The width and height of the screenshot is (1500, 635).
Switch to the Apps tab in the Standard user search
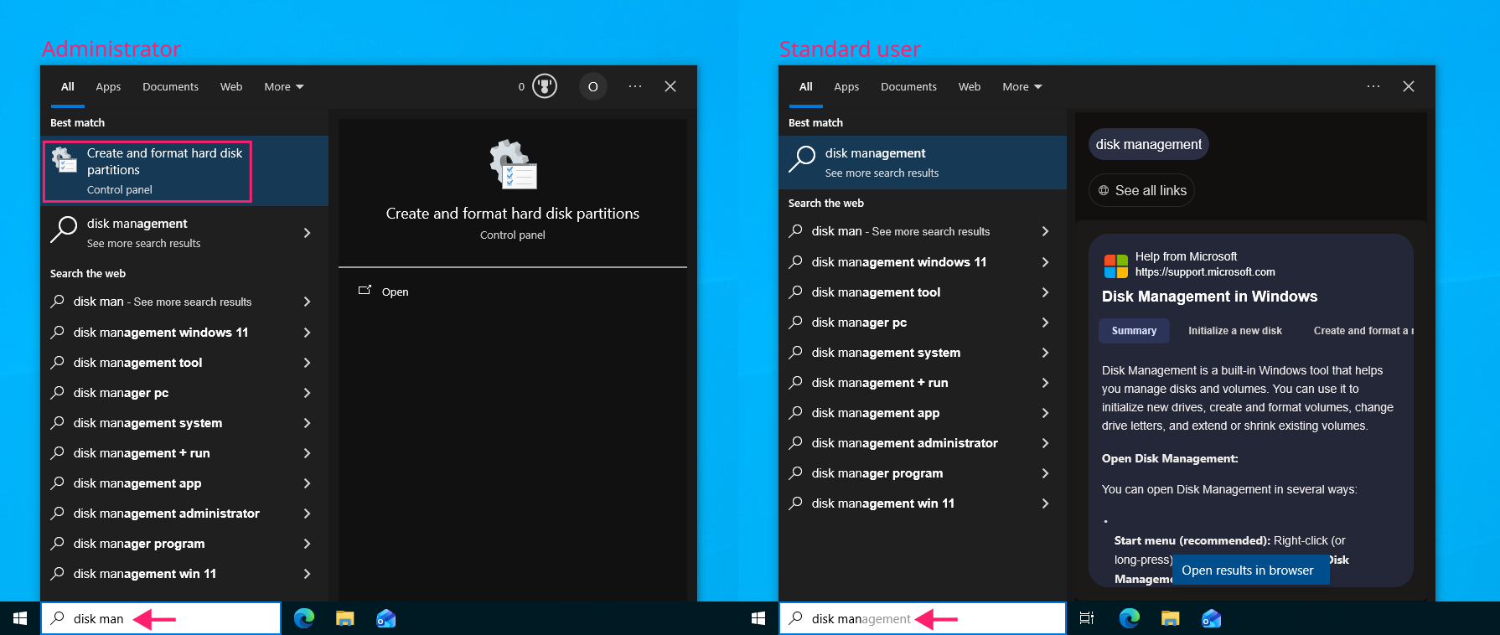[x=846, y=87]
